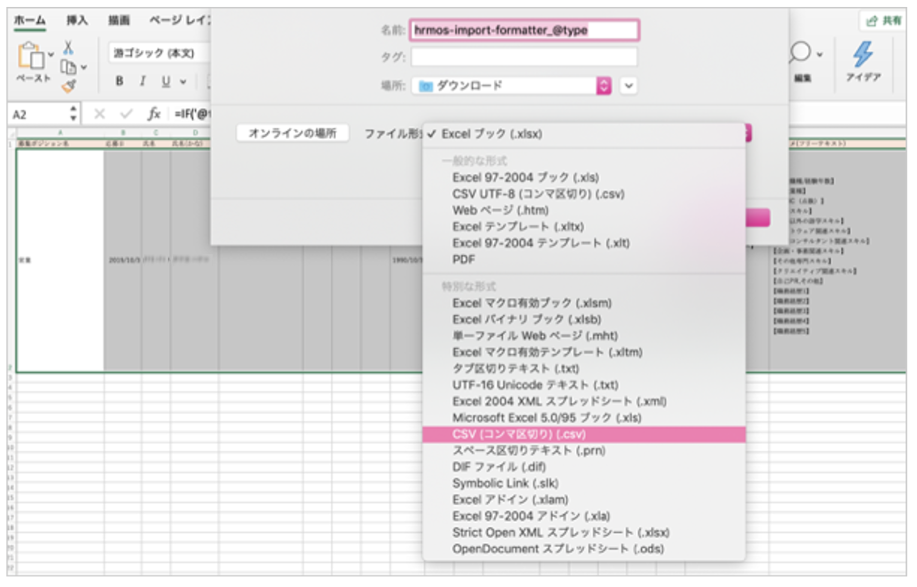Screen dimensions: 917x587
Task: Toggle Italic formatting
Action: pyautogui.click(x=143, y=81)
